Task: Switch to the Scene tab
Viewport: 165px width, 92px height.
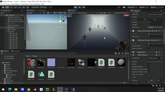Action: 30,10
